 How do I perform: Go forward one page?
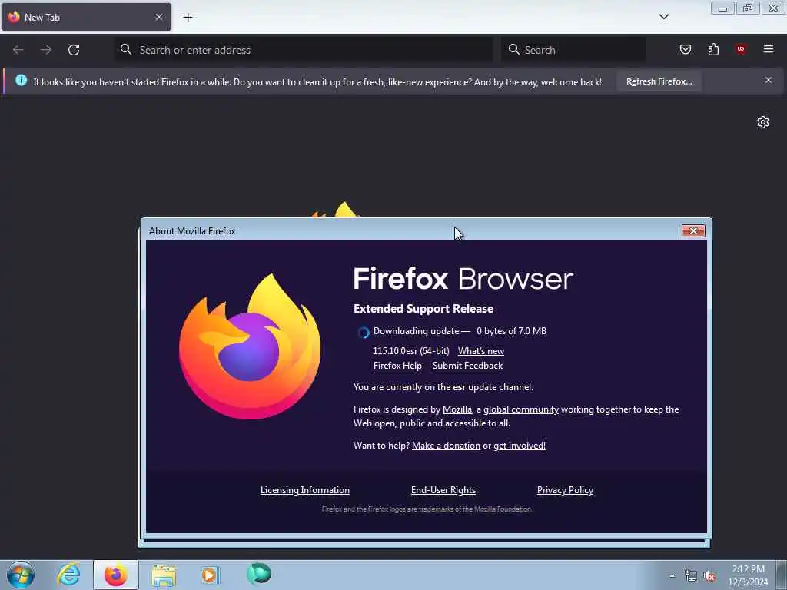tap(45, 50)
